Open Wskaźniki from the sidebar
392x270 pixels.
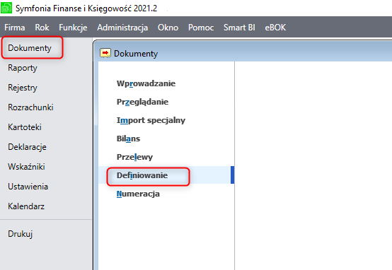[x=26, y=167]
